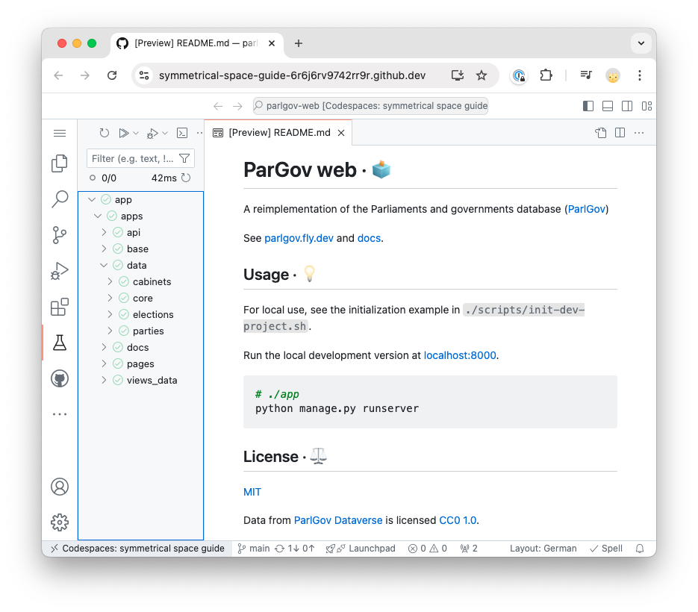Show test output terminal icon
Viewport: 698px width, 612px height.
pos(182,133)
